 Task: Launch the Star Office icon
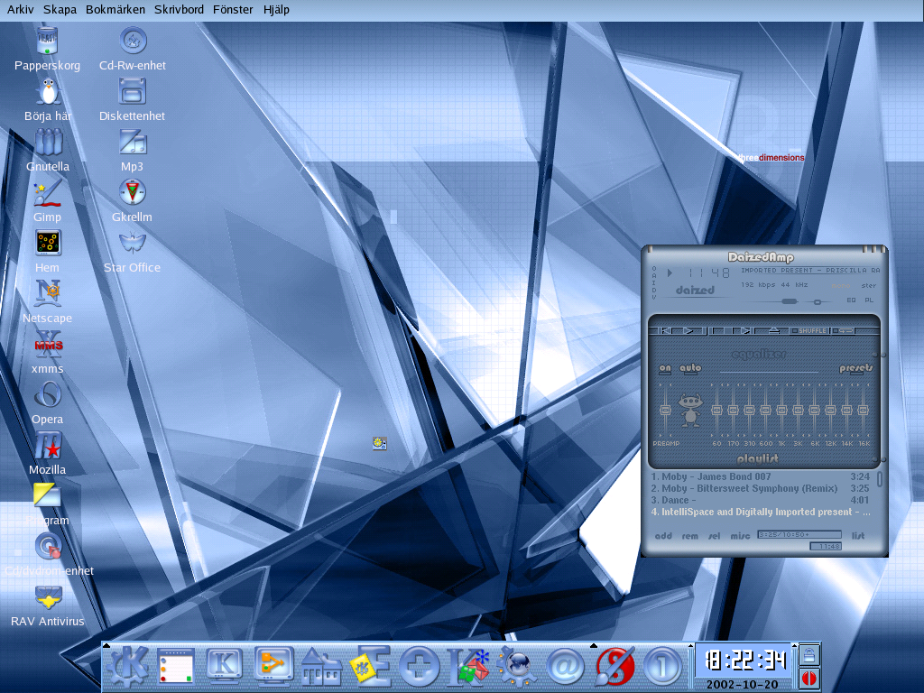133,244
